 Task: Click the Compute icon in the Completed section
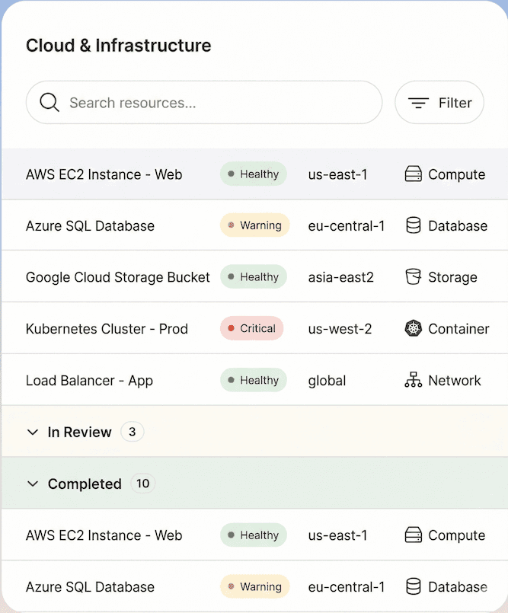[x=413, y=535]
